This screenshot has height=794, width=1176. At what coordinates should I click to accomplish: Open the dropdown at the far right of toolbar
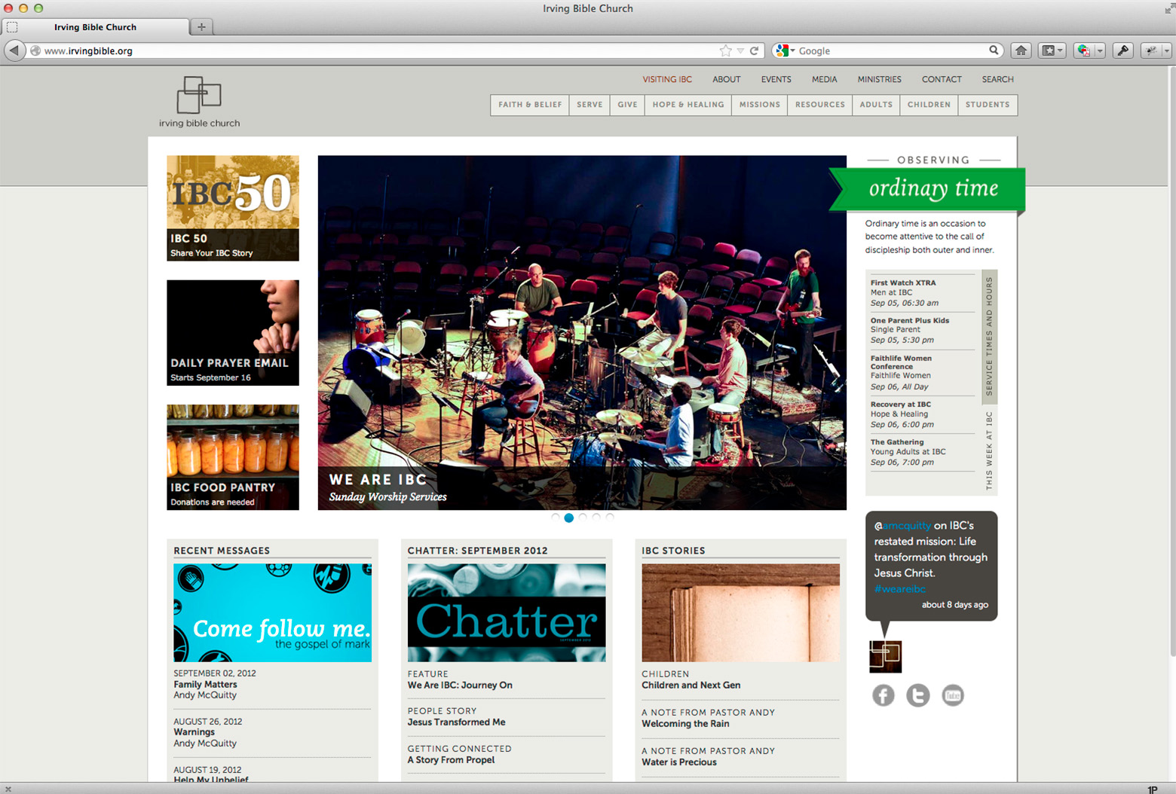(x=1166, y=50)
